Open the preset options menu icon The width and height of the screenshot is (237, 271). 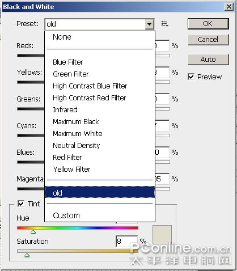(164, 24)
